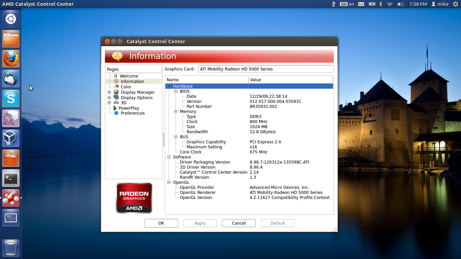Open the Wi-Fi network indicator
Viewport: 461px width, 259px height.
click(390, 4)
